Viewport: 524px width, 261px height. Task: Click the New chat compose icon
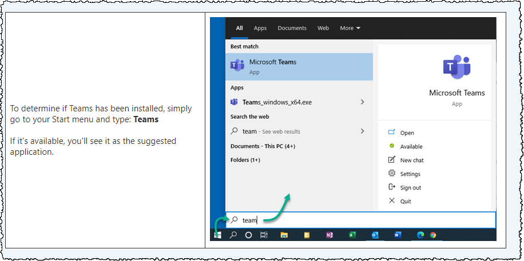[392, 159]
